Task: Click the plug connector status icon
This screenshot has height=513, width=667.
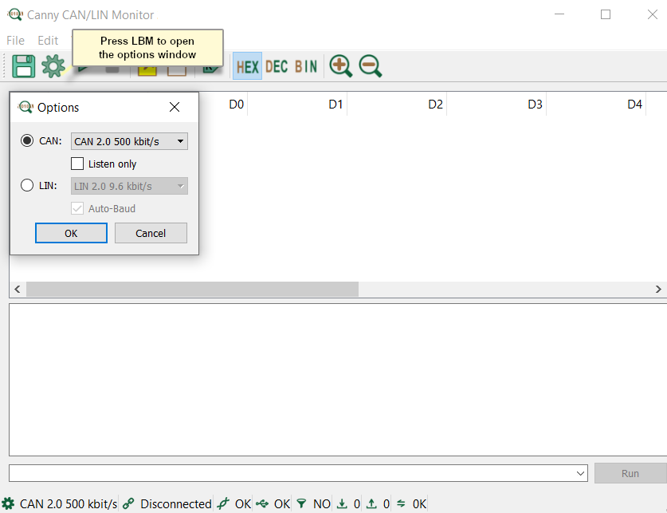Action: 223,503
